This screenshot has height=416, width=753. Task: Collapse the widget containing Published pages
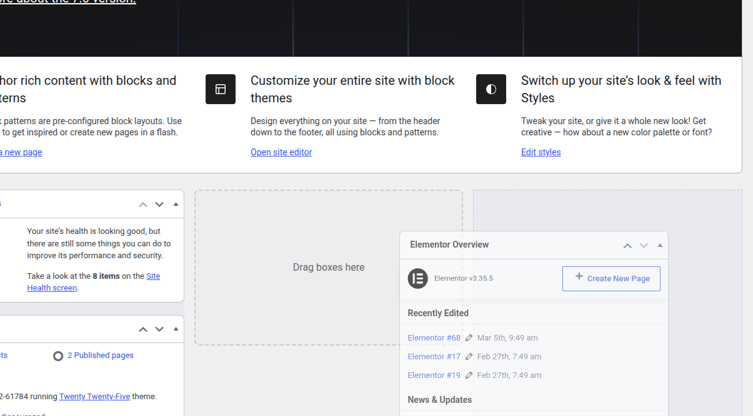pyautogui.click(x=176, y=329)
